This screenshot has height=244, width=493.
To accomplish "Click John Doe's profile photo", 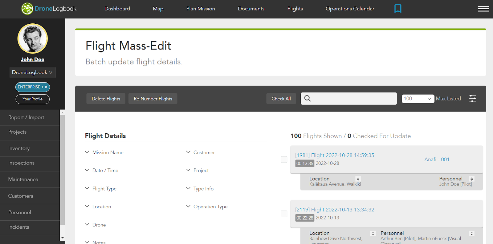I will [x=33, y=39].
